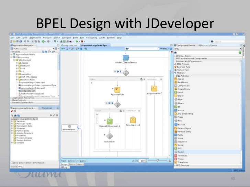
Task: Open the Thumbnail tab
Action: pos(47,108)
